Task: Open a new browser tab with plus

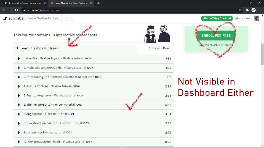Action: click(98, 3)
